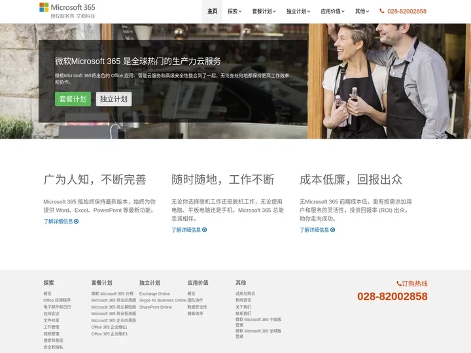Viewport: 471px width, 353px height.
Task: Click the banner headline 微软Microsoft 365 是全球热门的生产力云服务
Action: (x=138, y=61)
